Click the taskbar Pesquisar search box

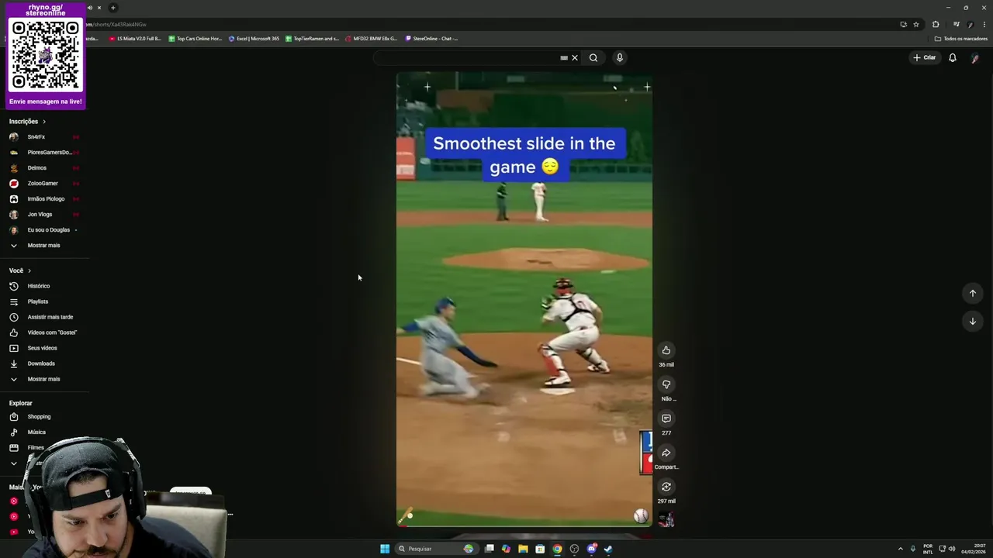pyautogui.click(x=437, y=549)
